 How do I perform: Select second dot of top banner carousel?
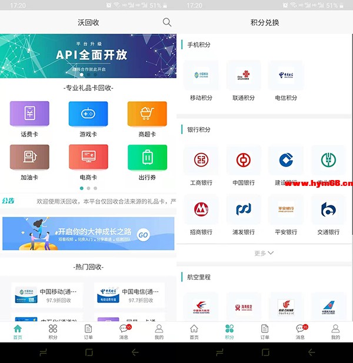pos(88,75)
